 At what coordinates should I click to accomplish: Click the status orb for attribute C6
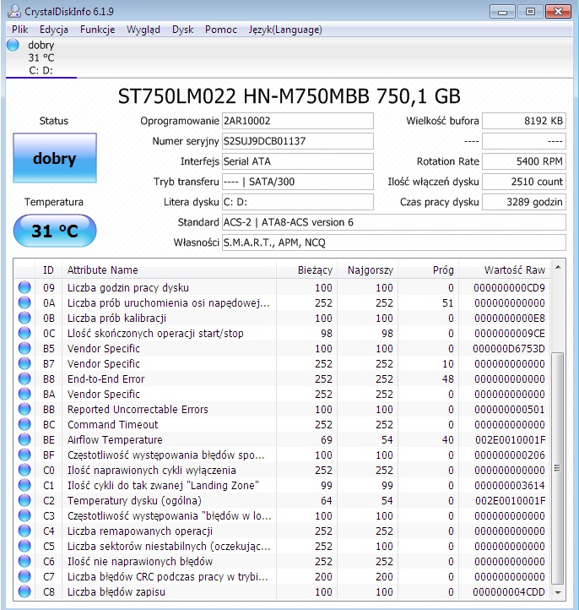point(24,561)
